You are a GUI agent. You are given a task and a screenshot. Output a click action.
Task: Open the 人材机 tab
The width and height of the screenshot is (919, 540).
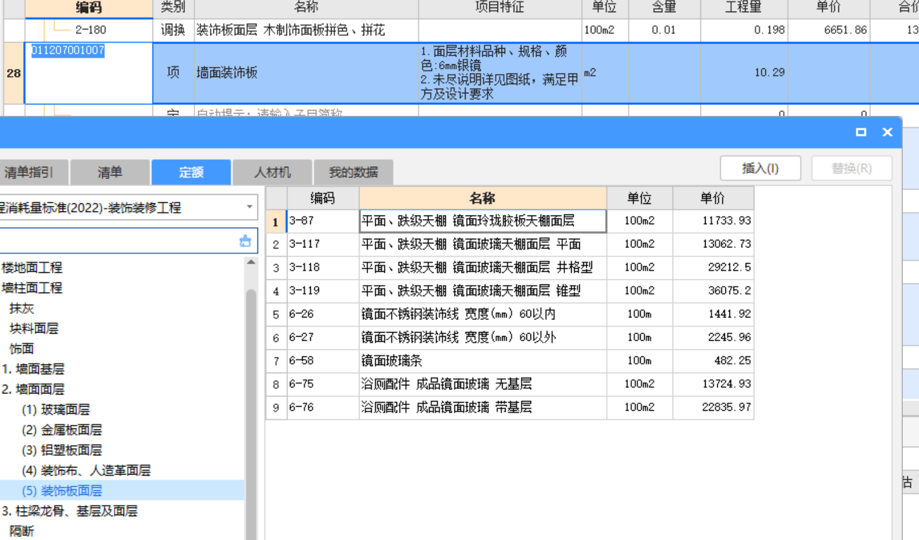(273, 172)
